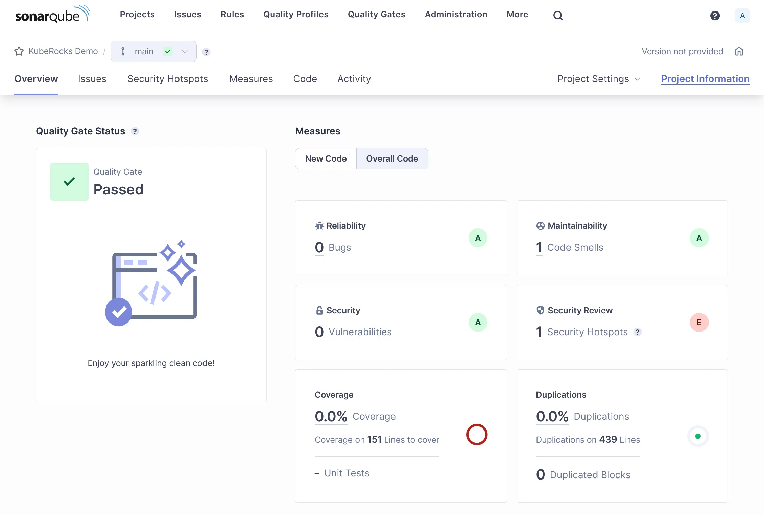Go to the Security Hotspots tab

[x=168, y=79]
